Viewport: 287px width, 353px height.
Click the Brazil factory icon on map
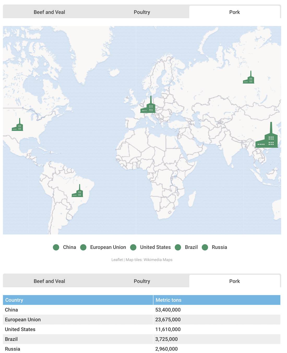point(77,192)
